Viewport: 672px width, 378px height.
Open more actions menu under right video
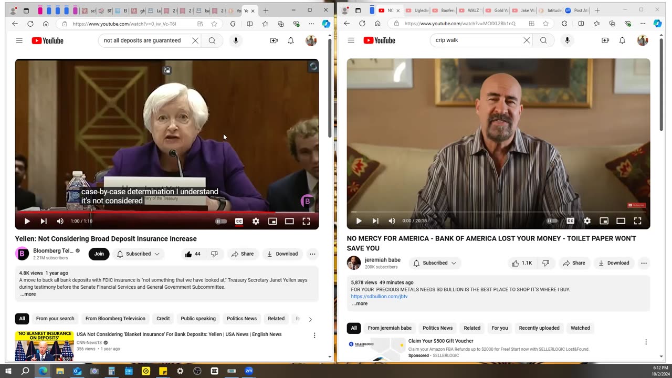[x=644, y=263]
